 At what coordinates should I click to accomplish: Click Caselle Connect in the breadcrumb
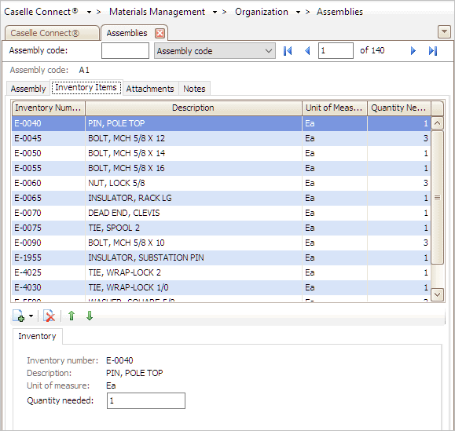pos(41,12)
